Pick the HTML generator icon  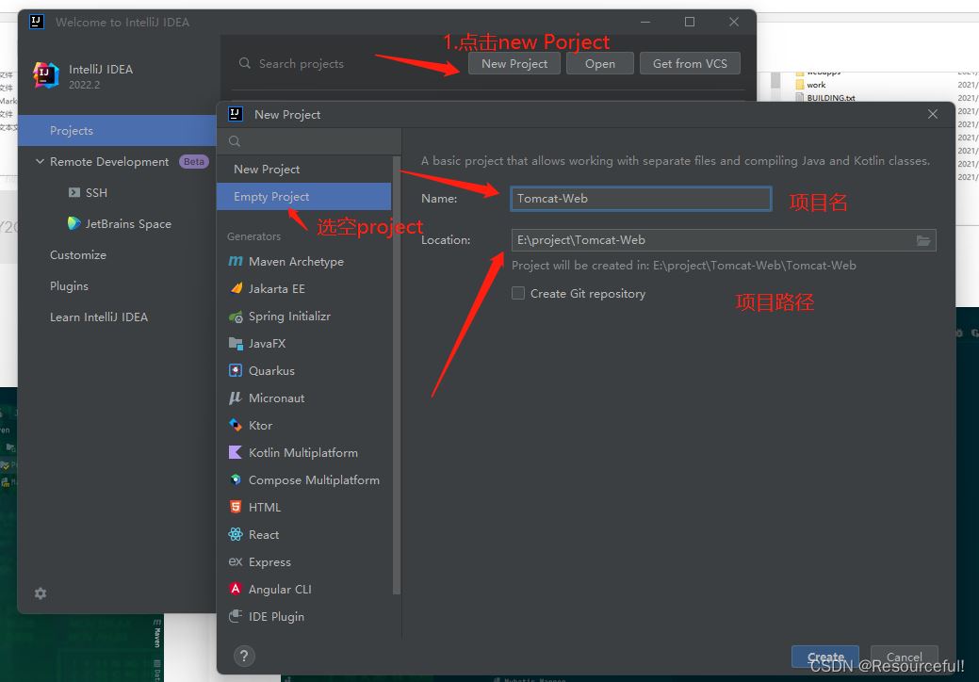click(x=236, y=507)
